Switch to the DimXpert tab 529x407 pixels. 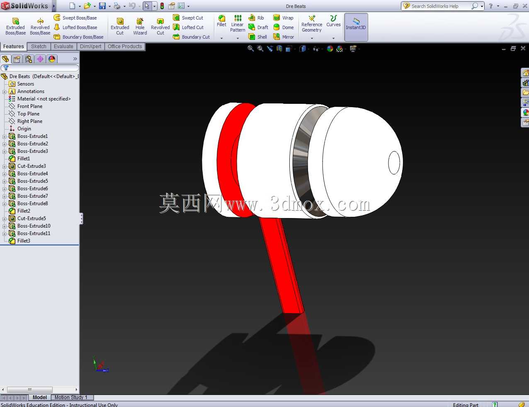[90, 47]
